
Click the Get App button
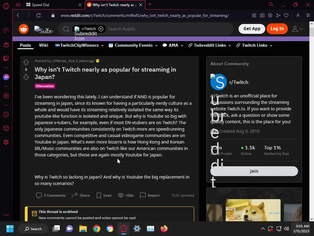point(252,29)
